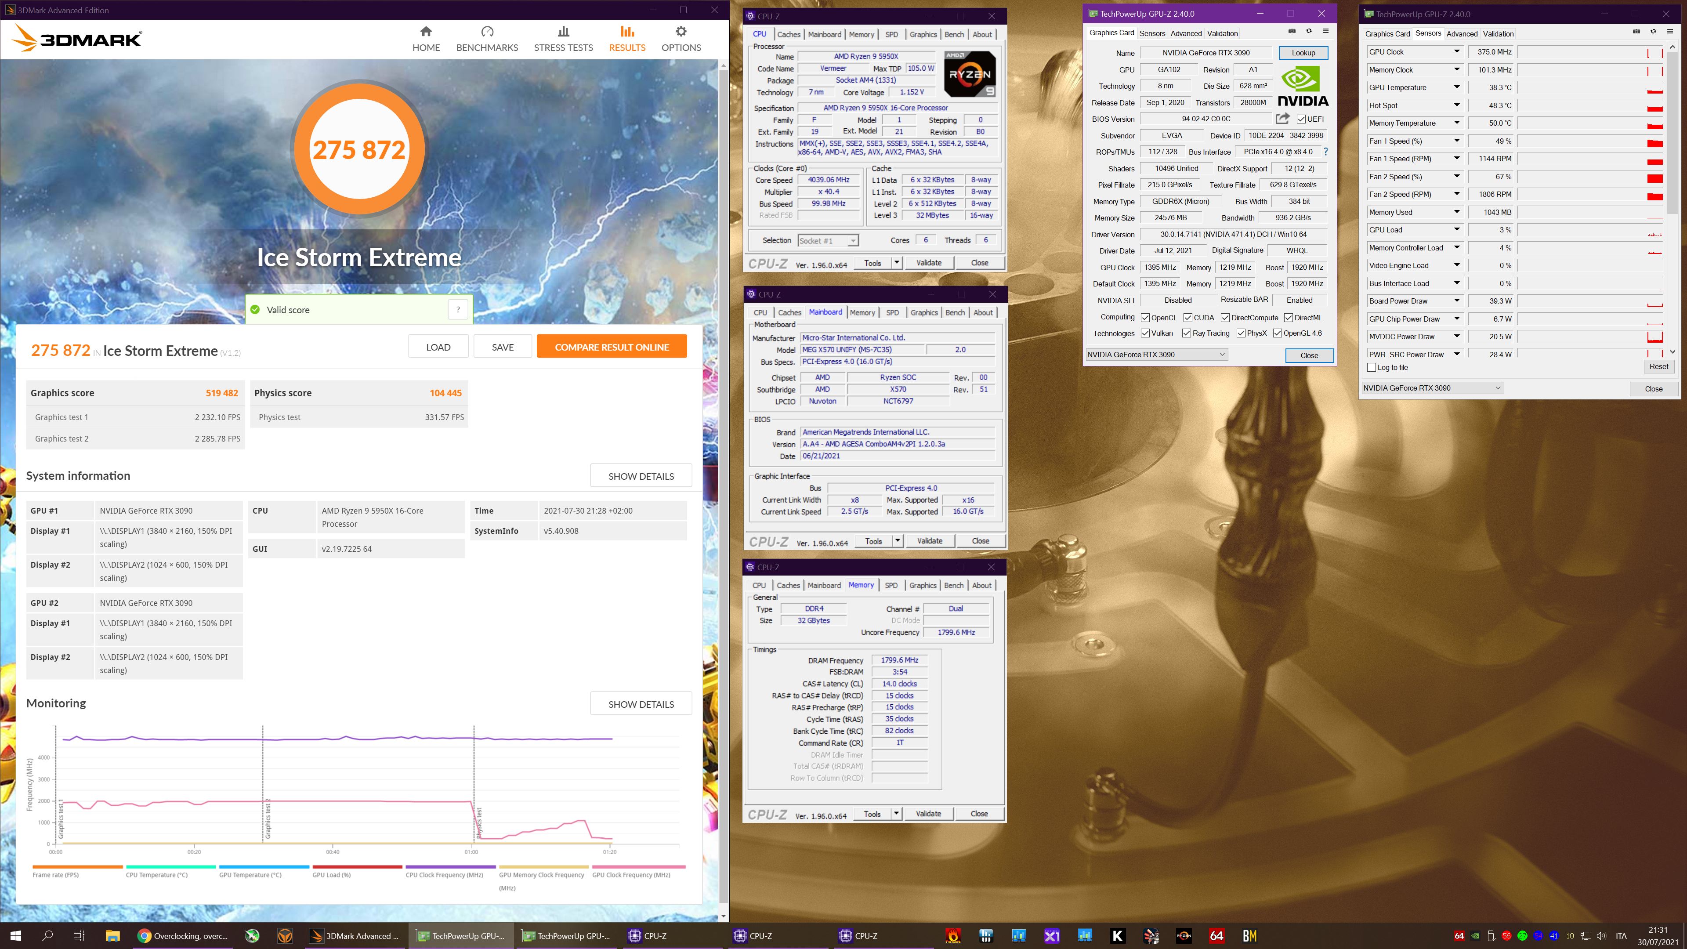Click the BIOS export share icon
This screenshot has height=949, width=1687.
pos(1282,119)
